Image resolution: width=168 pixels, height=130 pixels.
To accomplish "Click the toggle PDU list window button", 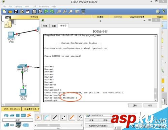I will 98,126.
